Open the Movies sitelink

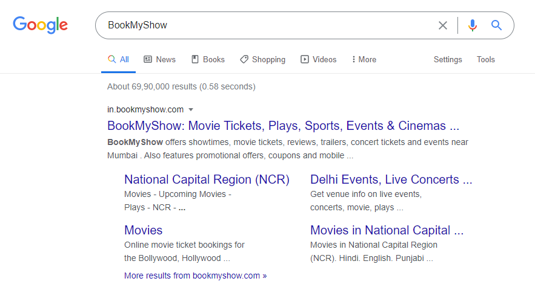coord(144,230)
